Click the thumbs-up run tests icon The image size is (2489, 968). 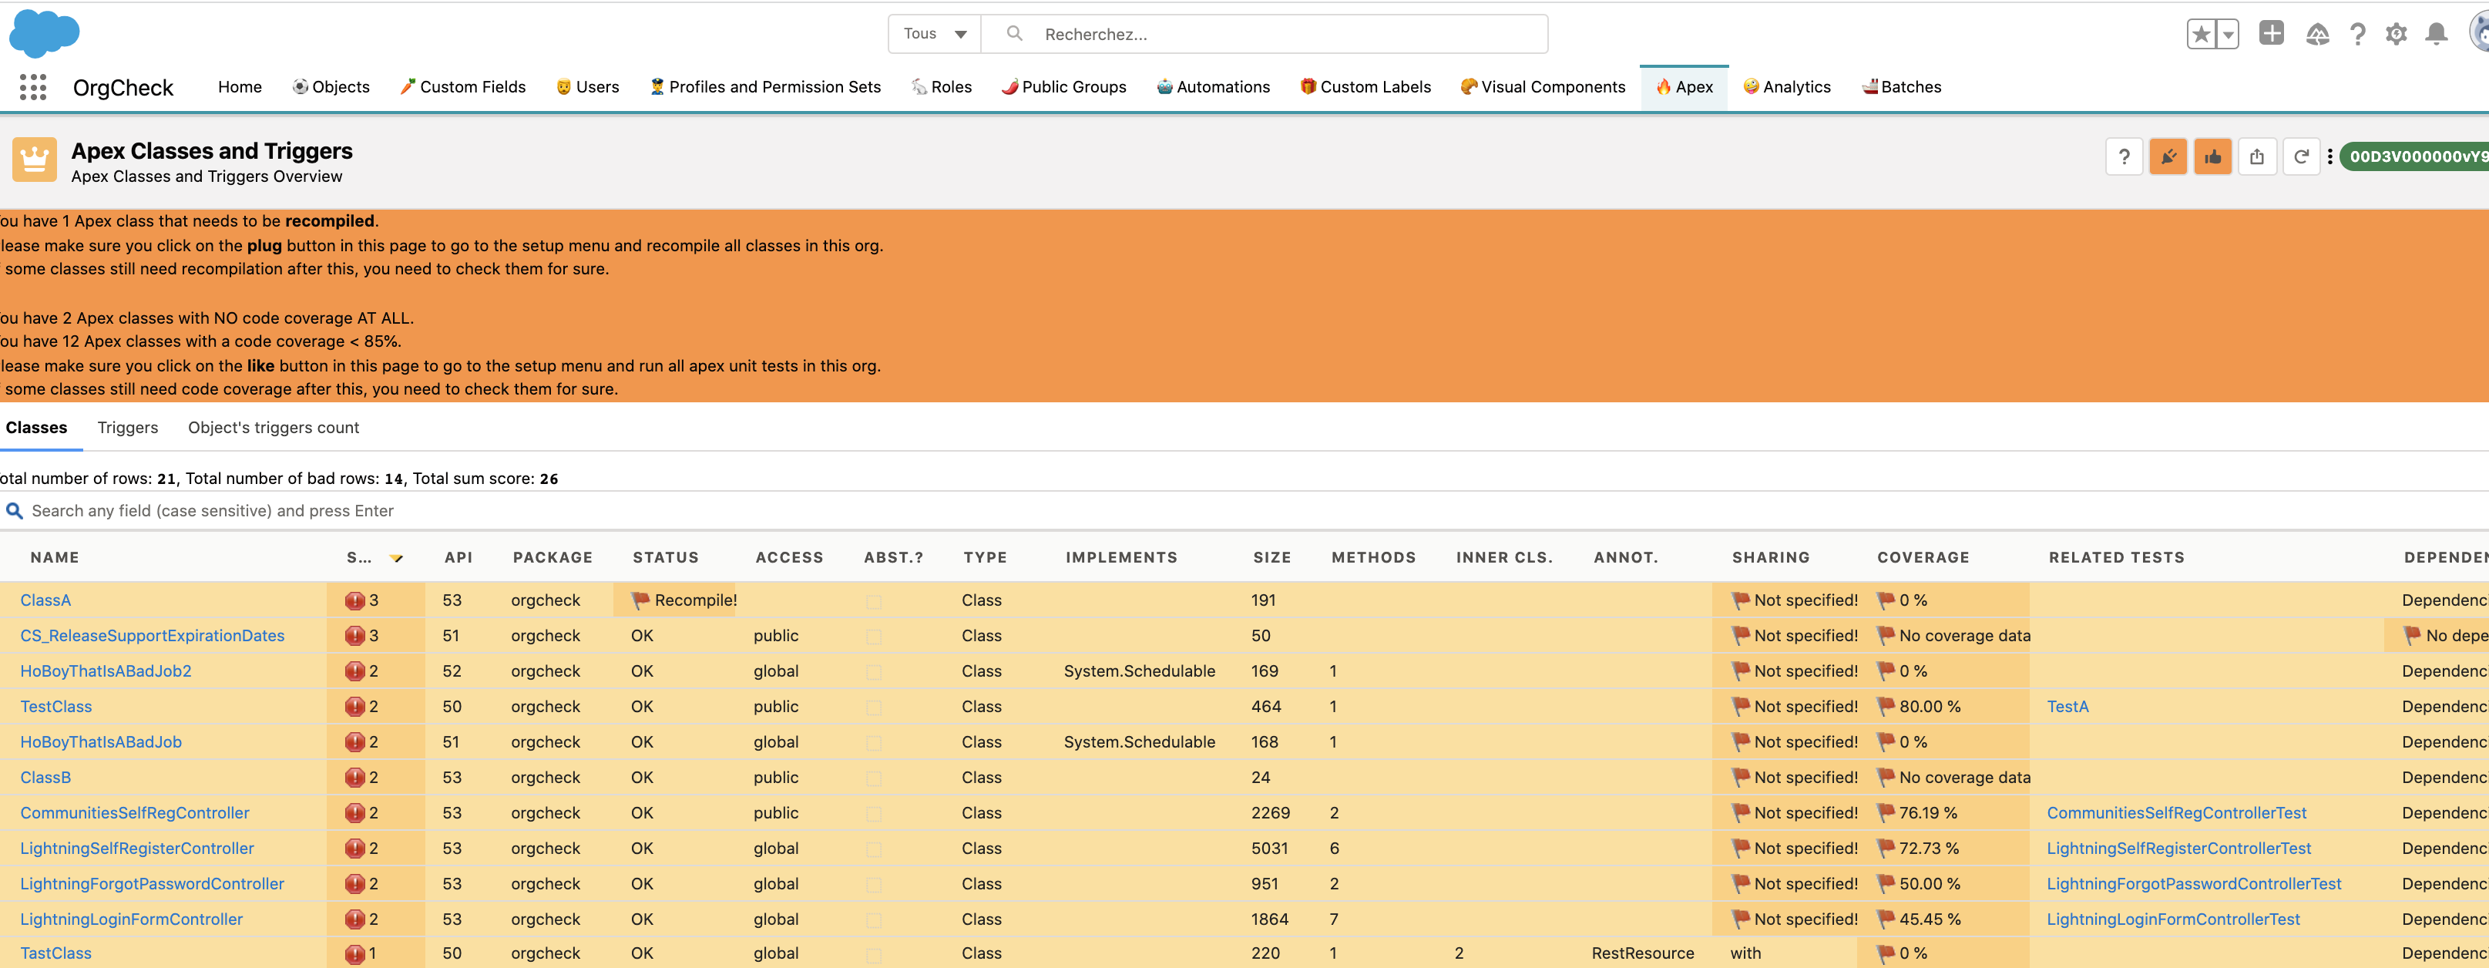[x=2212, y=156]
